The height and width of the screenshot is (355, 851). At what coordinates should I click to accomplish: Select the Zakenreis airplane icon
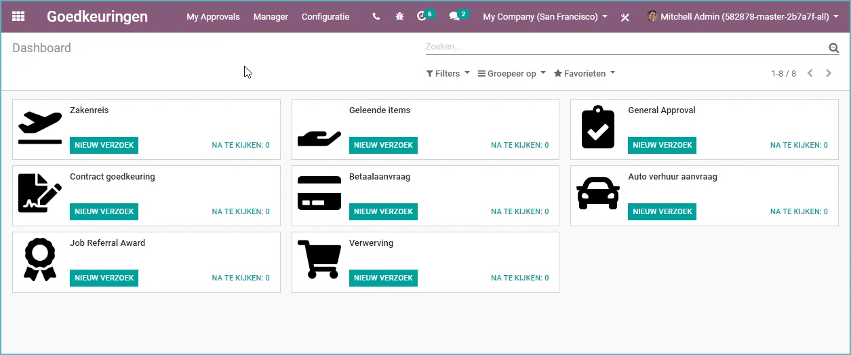coord(40,128)
